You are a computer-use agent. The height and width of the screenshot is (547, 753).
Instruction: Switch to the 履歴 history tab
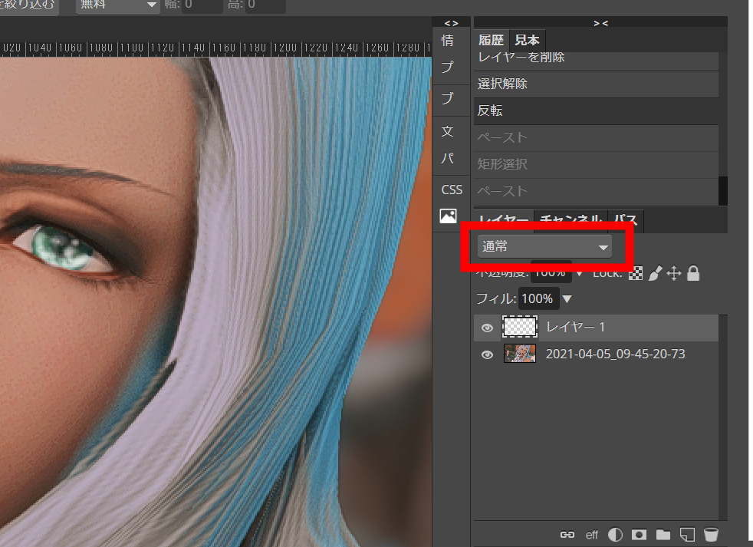pos(492,40)
